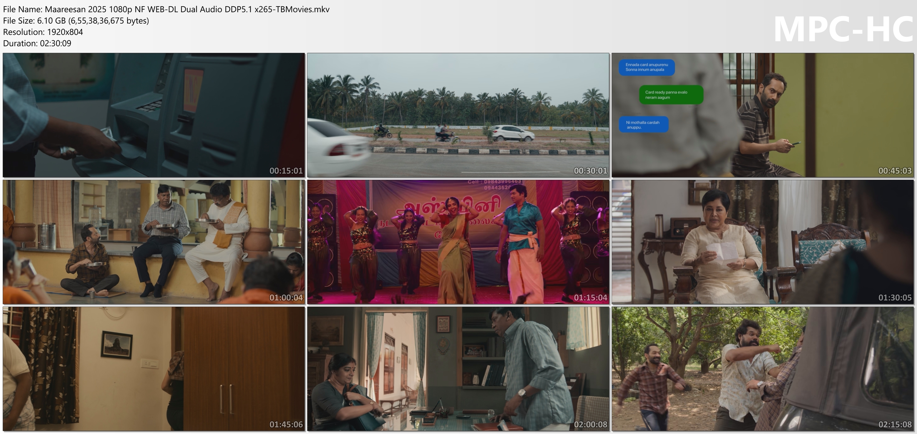Click the 02:15:08 timestamp label
917x434 pixels.
(895, 425)
